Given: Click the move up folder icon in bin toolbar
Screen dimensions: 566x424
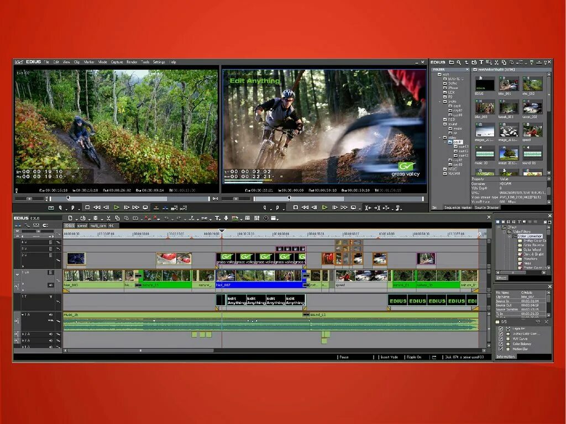Looking at the screenshot, I should [467, 62].
